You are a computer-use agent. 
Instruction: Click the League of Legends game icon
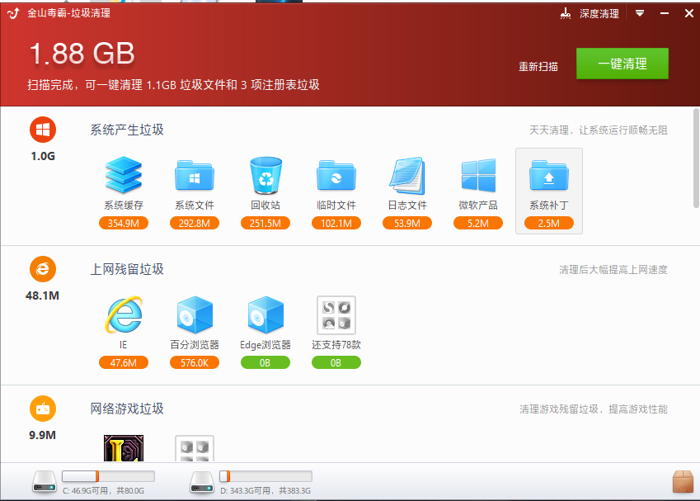[124, 448]
